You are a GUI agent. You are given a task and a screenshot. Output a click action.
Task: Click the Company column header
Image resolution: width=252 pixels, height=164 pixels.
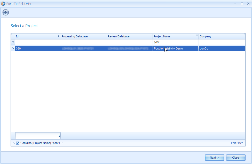coord(222,36)
